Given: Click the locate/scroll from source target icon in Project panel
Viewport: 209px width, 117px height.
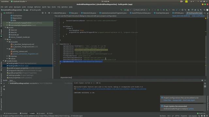Looking at the screenshot, I should click(x=43, y=13).
